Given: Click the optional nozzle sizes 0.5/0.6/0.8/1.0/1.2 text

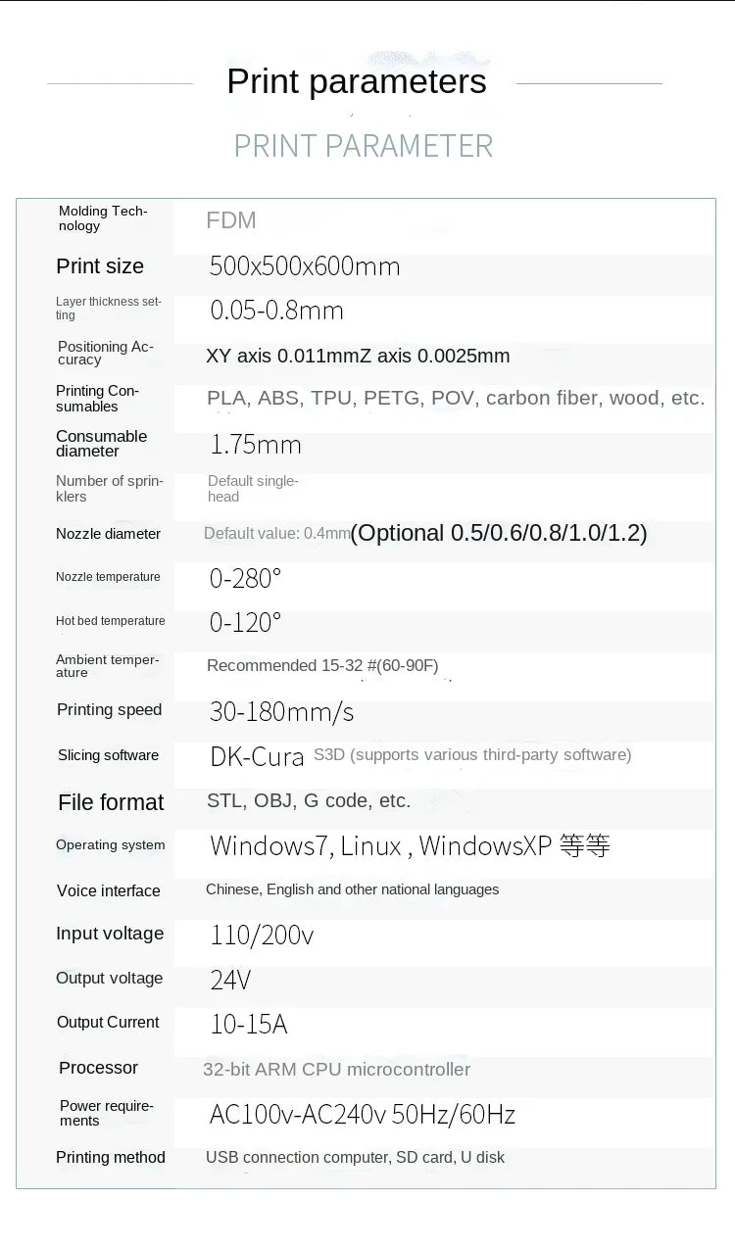Looking at the screenshot, I should click(x=499, y=533).
